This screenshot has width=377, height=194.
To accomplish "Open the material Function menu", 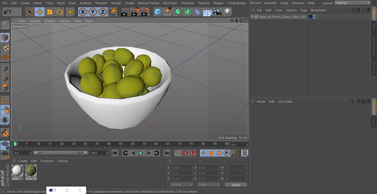I will pos(47,161).
